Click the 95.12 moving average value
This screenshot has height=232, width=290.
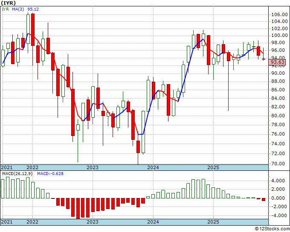pyautogui.click(x=33, y=9)
